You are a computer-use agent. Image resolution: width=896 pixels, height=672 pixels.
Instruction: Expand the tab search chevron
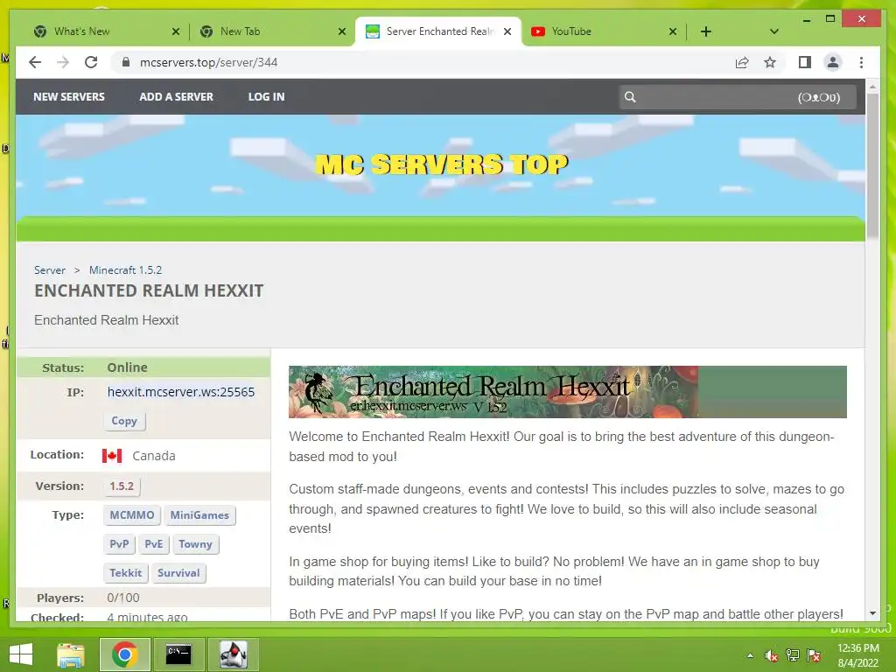[x=774, y=31]
